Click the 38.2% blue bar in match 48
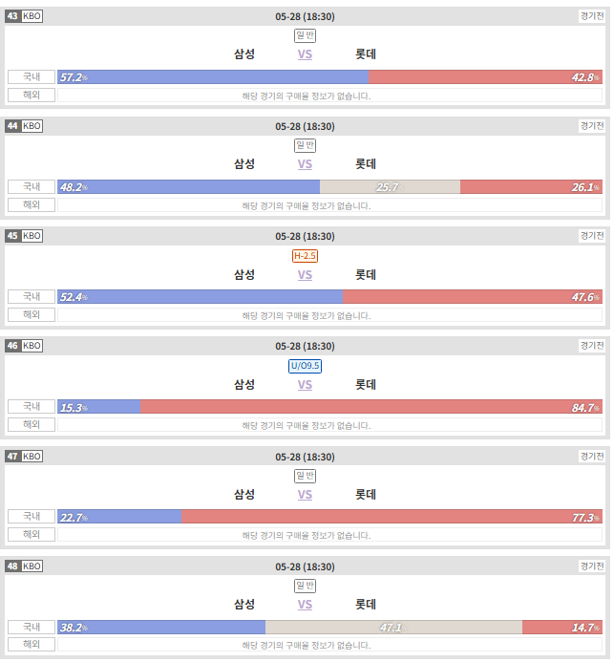The width and height of the screenshot is (614, 662). [161, 628]
